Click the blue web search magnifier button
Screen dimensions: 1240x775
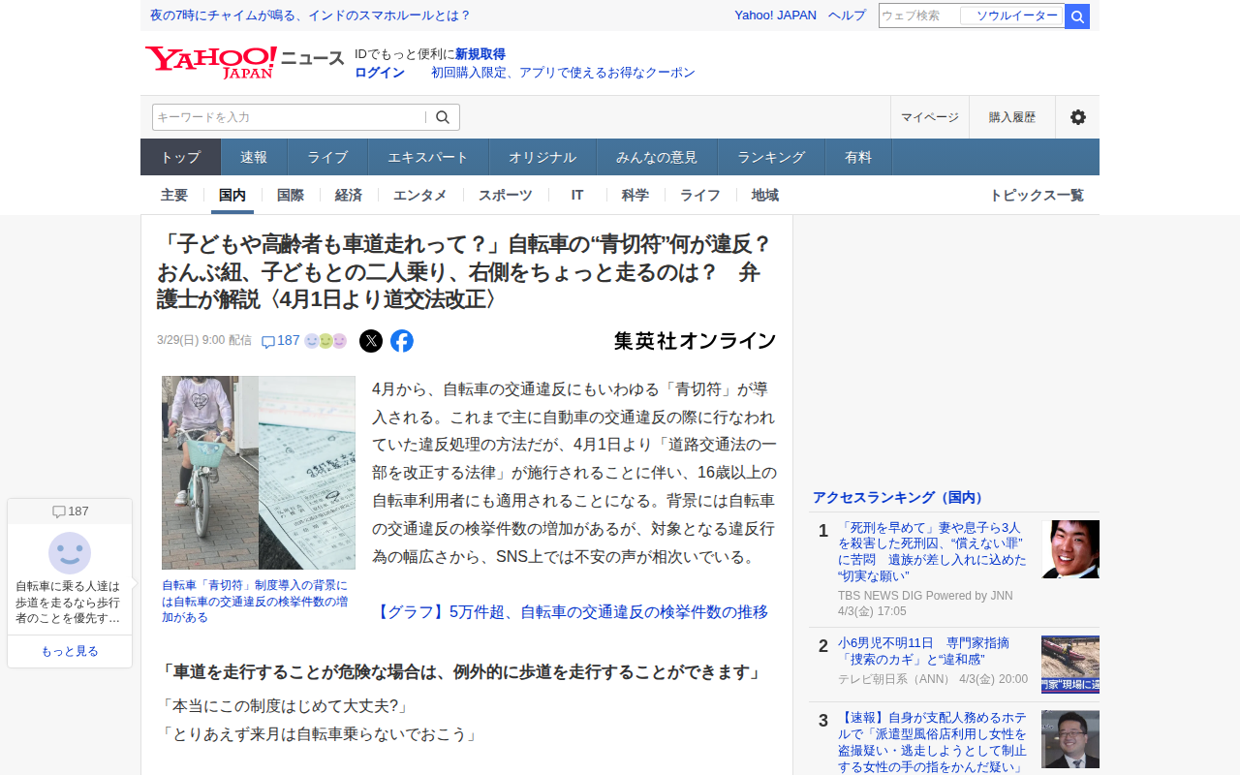pos(1077,16)
